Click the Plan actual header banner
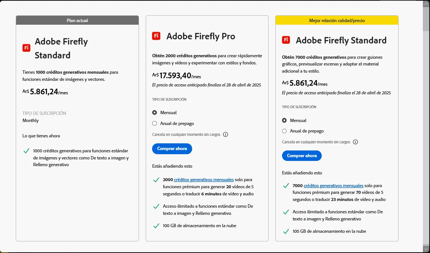 pyautogui.click(x=77, y=20)
